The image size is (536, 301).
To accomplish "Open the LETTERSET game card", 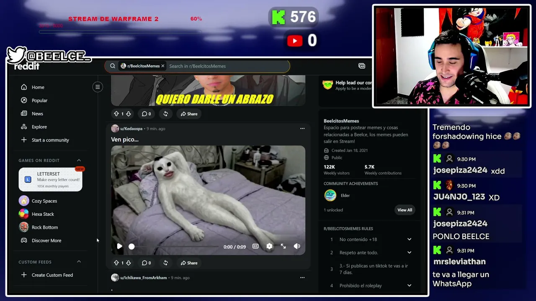I will (x=50, y=179).
